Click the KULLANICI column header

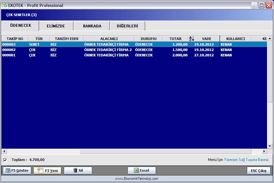(x=235, y=39)
